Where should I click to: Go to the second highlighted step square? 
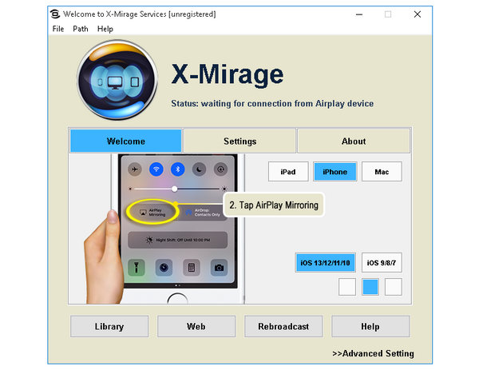[x=370, y=287]
